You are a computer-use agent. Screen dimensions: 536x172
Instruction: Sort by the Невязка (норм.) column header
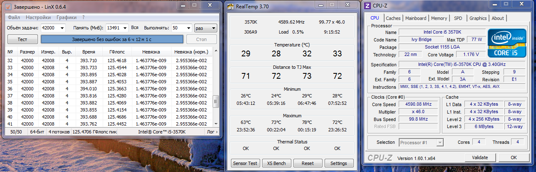point(192,52)
